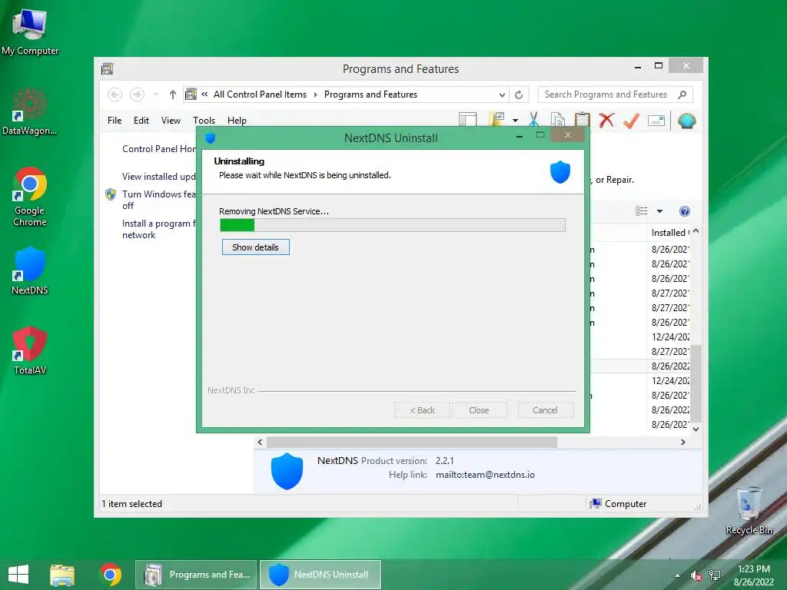Click the Cut scissors icon in toolbar
Viewport: 787px width, 590px height.
tap(533, 120)
